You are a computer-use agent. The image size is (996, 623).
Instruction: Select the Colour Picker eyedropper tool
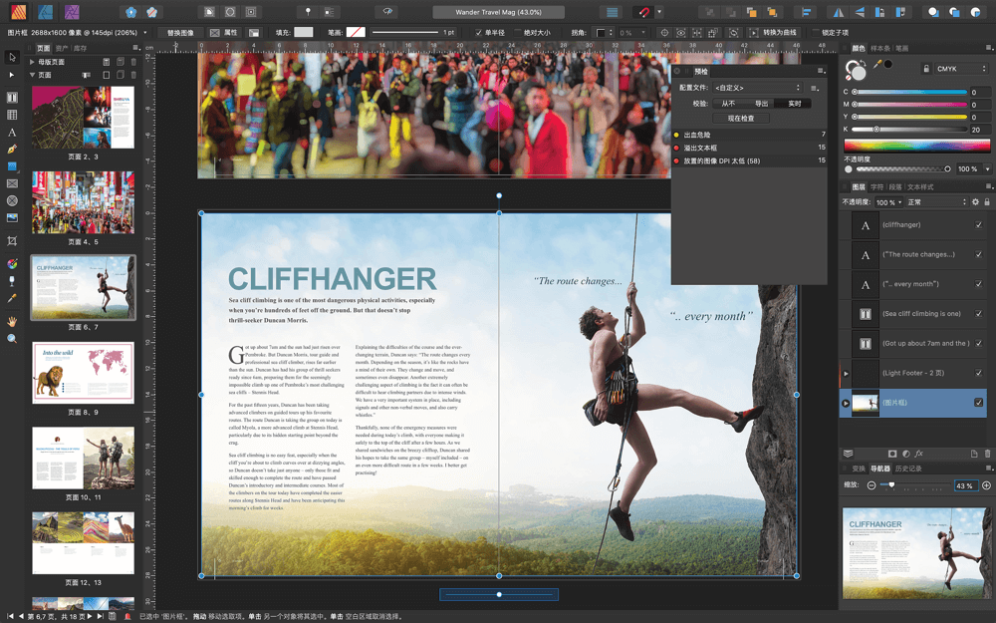click(11, 298)
